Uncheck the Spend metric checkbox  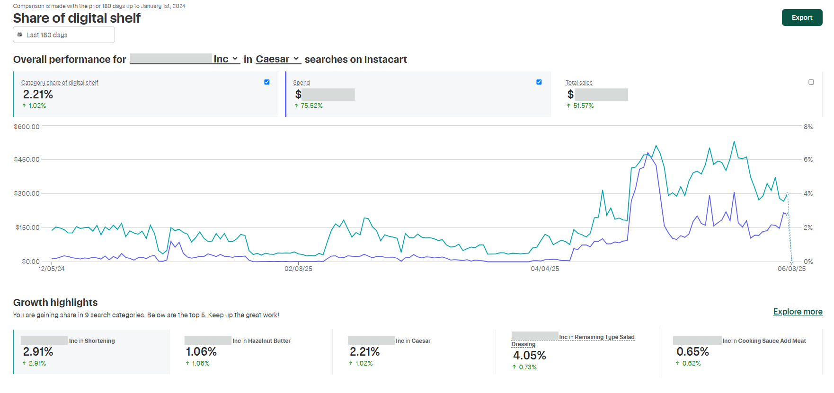pos(539,82)
